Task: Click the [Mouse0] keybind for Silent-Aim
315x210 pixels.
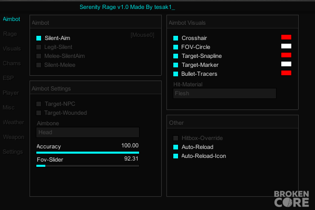Action: (142, 35)
